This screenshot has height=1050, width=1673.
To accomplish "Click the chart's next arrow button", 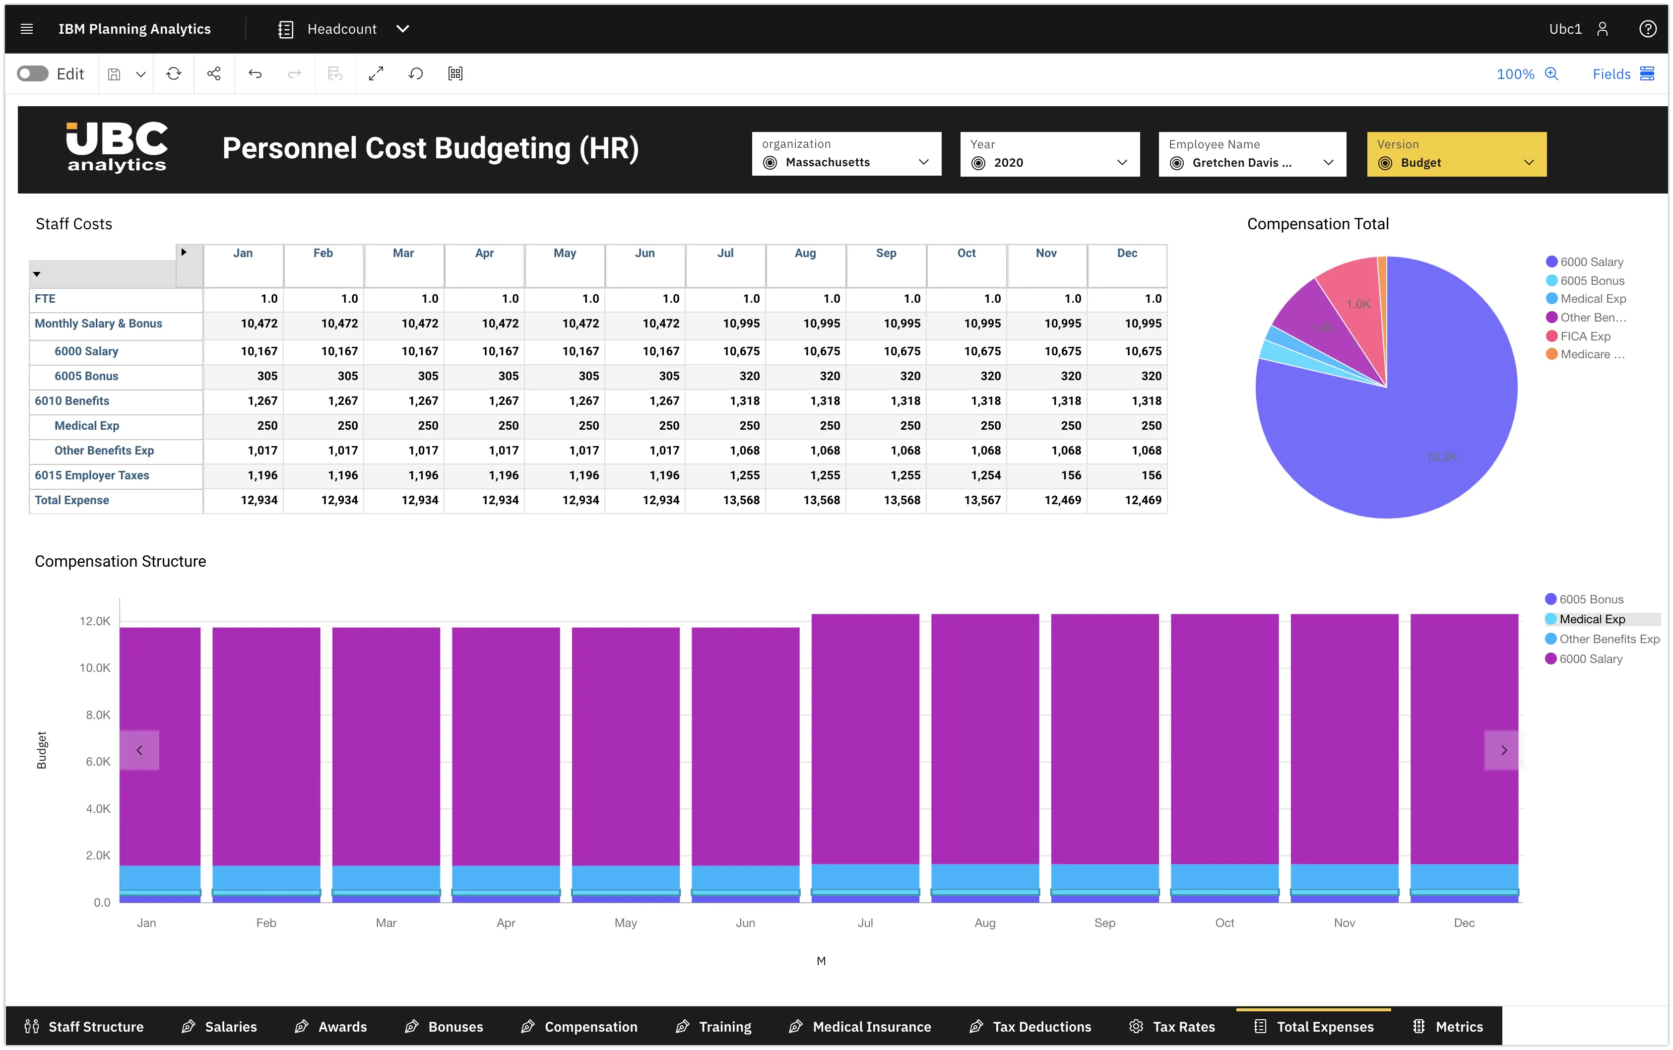I will tap(1504, 750).
